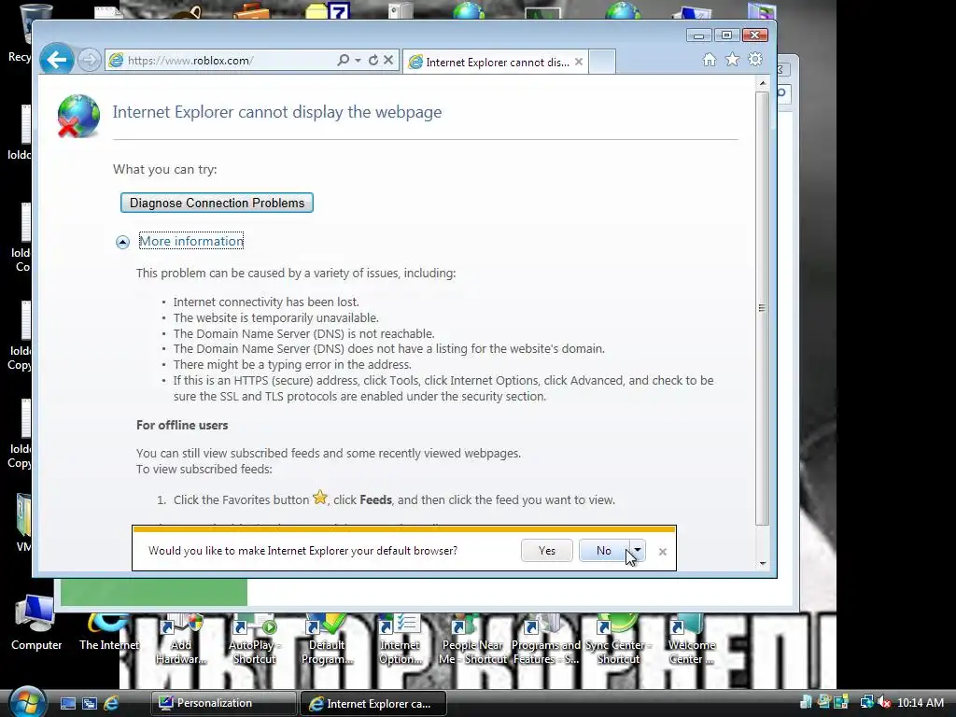
Task: Select Internet Options desktop shortcut
Action: pyautogui.click(x=400, y=640)
